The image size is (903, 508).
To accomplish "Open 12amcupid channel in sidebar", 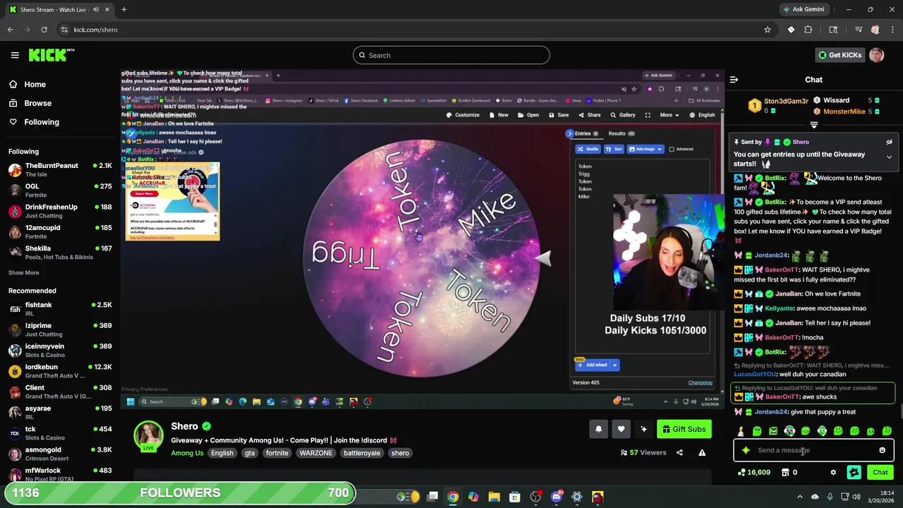I will 60,231.
